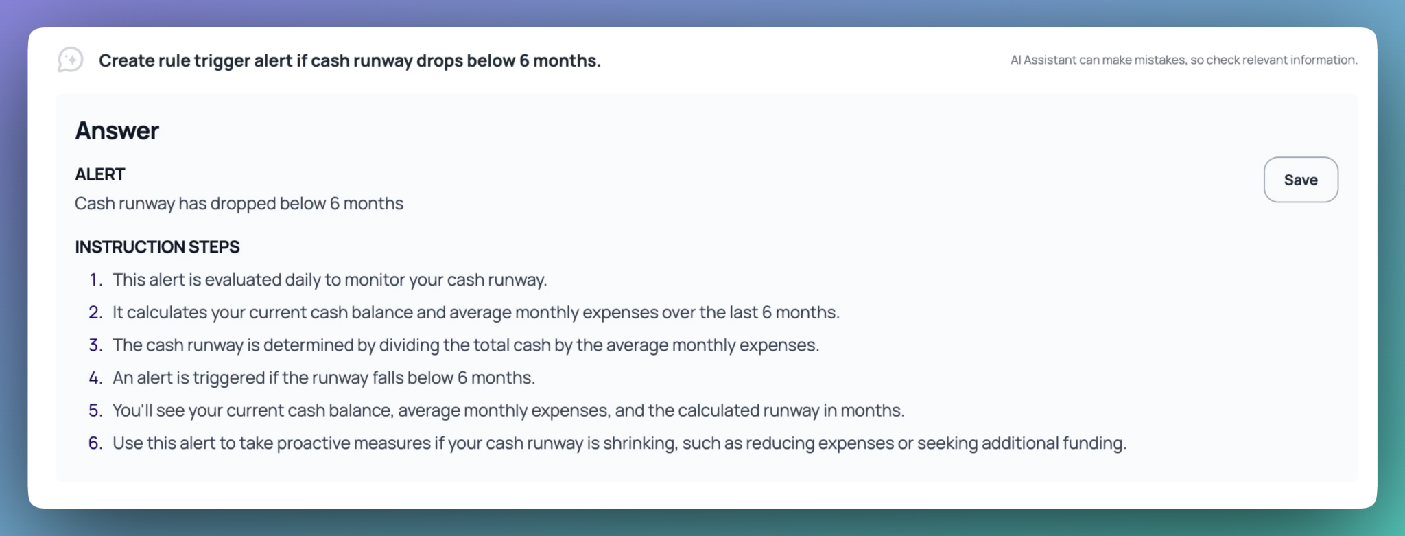Save the cash runway alert rule
The height and width of the screenshot is (536, 1405).
(x=1301, y=180)
